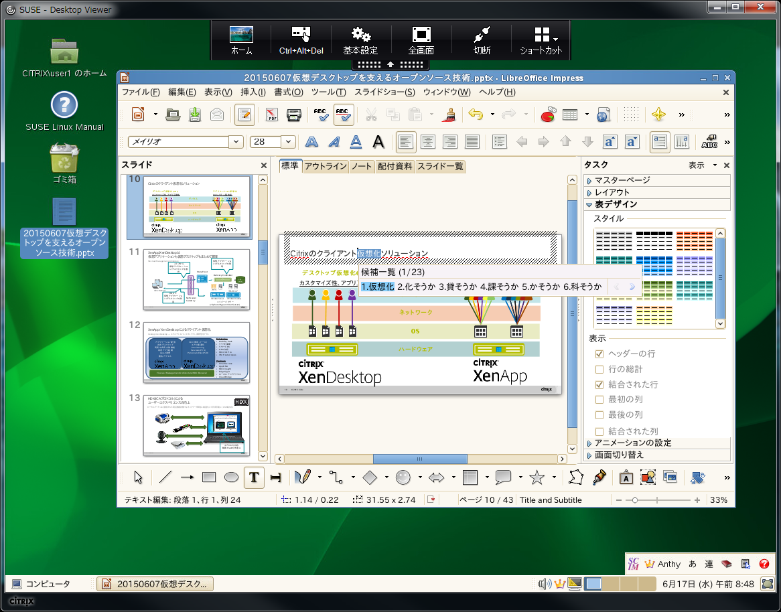Select the Curve pen tool
Viewport: 781px width, 612px height.
tap(302, 477)
